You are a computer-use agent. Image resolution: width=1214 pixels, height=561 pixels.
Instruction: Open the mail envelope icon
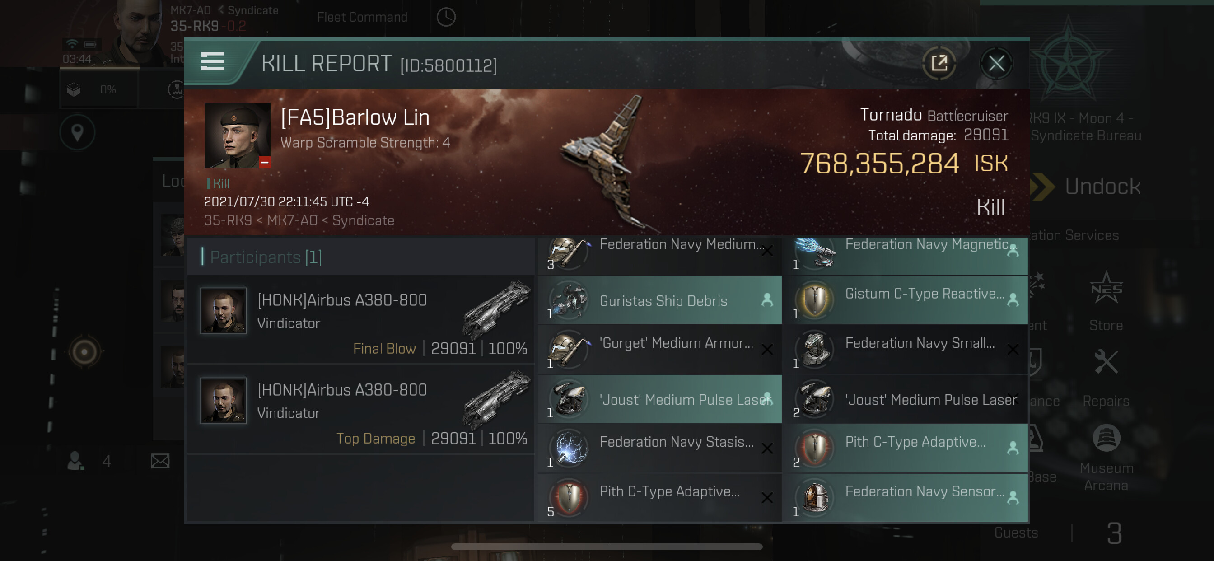(x=160, y=461)
